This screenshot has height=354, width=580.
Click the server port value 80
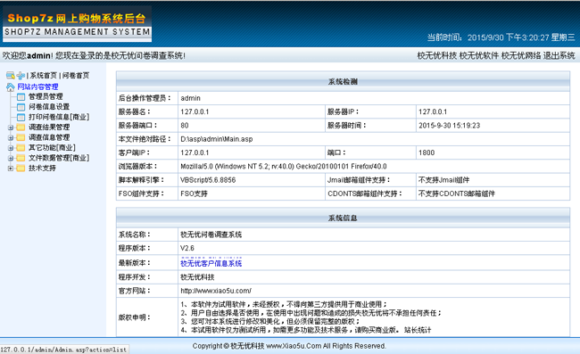coord(185,126)
